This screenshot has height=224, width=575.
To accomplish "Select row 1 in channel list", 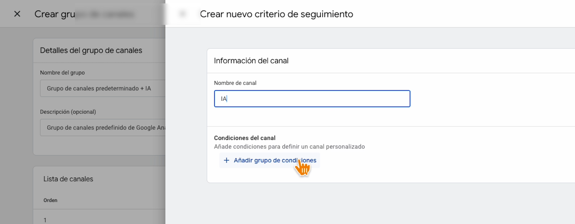I will point(45,220).
